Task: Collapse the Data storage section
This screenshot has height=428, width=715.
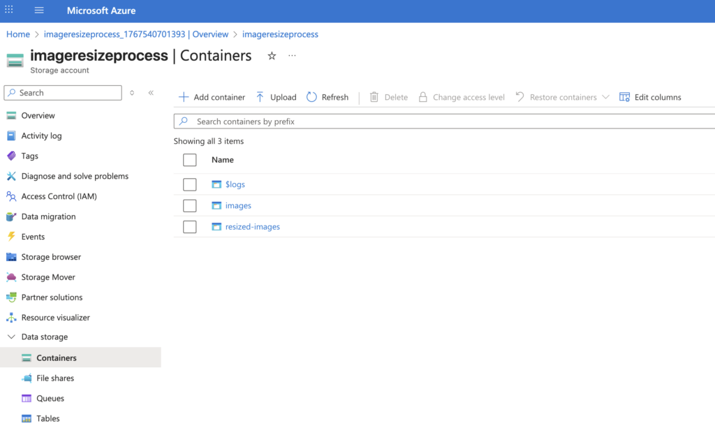Action: pyautogui.click(x=11, y=337)
